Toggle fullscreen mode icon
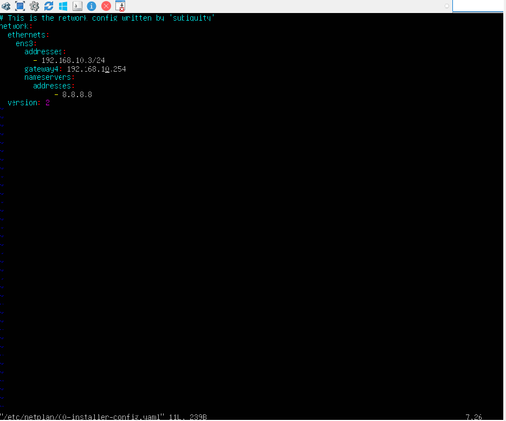 point(20,6)
